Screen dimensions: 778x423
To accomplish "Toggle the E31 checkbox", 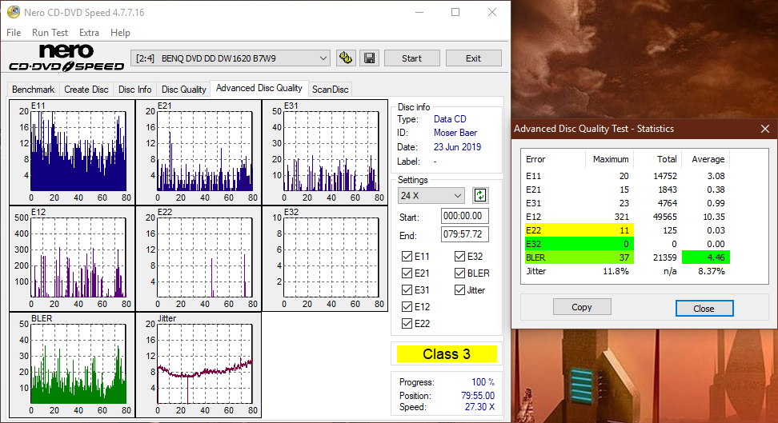I will [x=407, y=290].
